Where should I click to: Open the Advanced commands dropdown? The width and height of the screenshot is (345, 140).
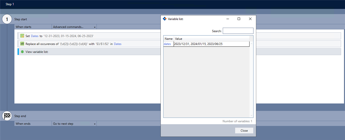coord(74,27)
